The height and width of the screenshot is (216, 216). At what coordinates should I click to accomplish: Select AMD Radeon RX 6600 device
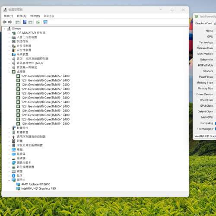pos(36,184)
